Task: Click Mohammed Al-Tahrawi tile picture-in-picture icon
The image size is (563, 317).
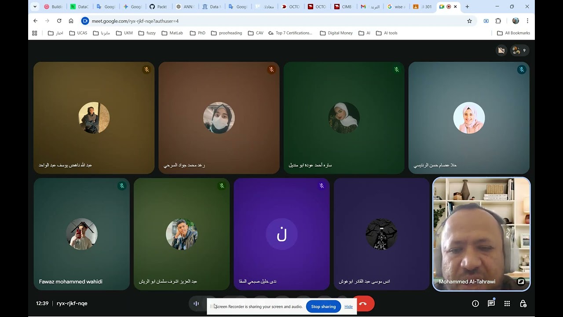Action: pos(521,282)
